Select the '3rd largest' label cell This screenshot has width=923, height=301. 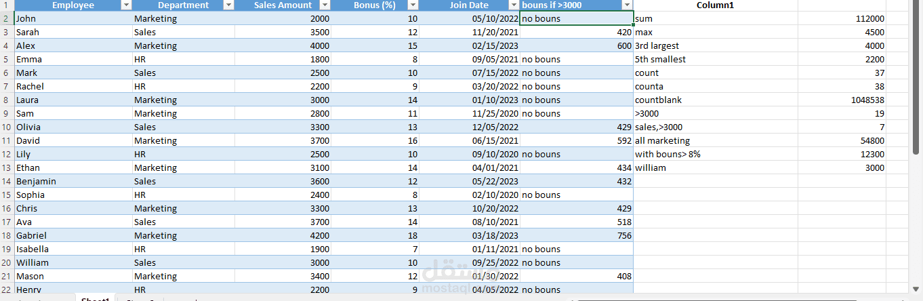716,45
